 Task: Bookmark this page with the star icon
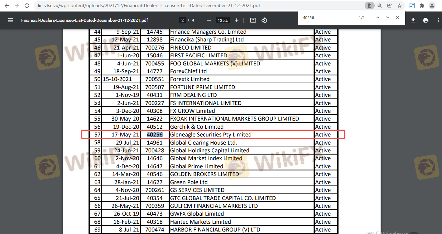pos(400,6)
